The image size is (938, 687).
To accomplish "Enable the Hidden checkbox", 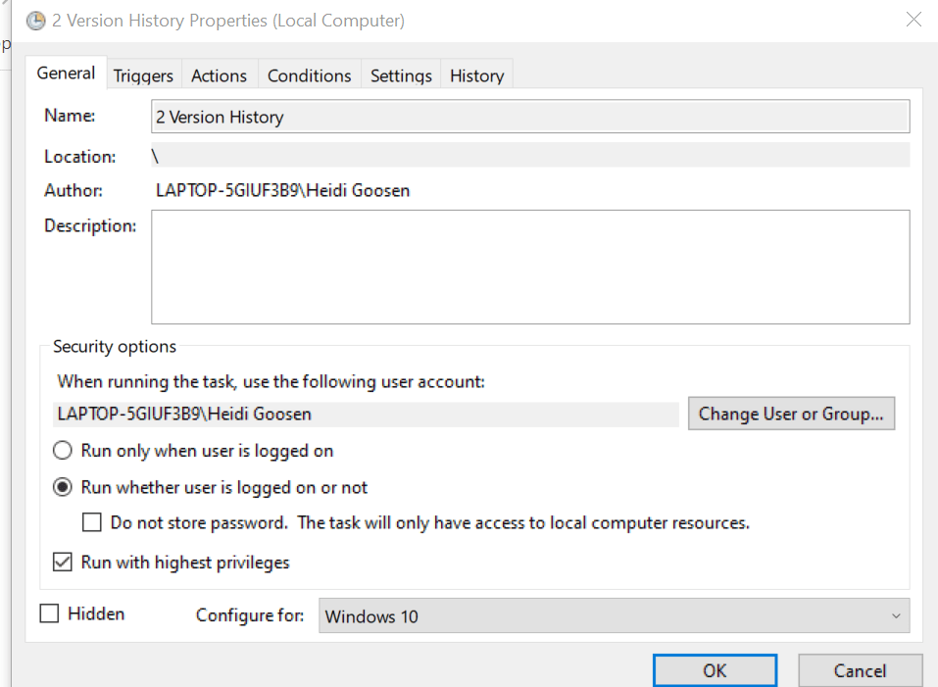I will 49,613.
